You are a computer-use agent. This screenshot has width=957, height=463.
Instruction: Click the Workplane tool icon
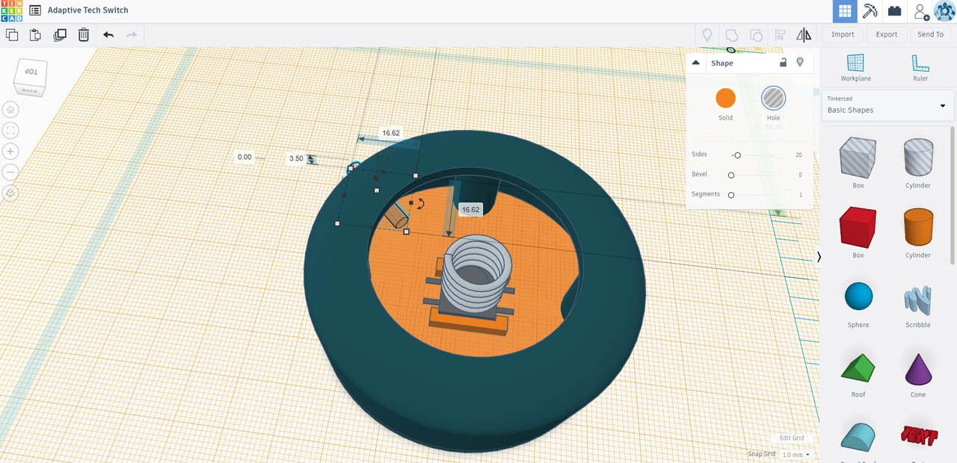[x=855, y=67]
